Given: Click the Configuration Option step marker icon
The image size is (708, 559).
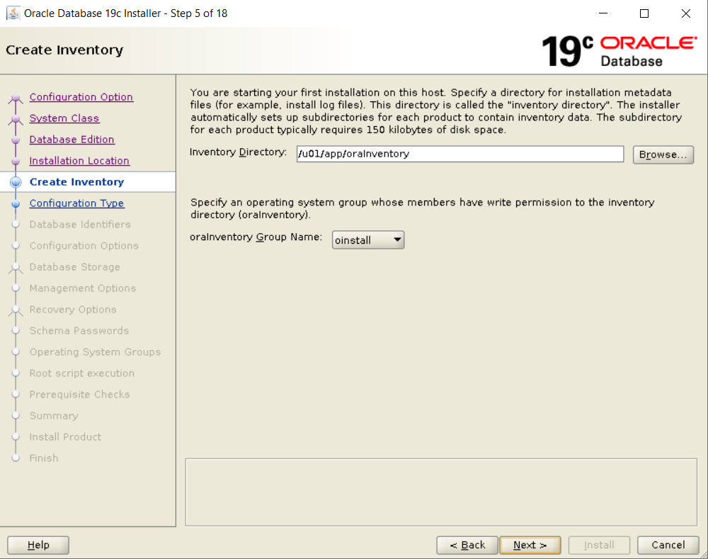Looking at the screenshot, I should click(16, 98).
